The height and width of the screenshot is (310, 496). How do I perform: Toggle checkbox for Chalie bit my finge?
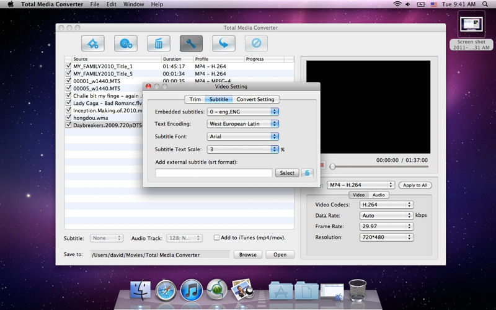(x=68, y=95)
